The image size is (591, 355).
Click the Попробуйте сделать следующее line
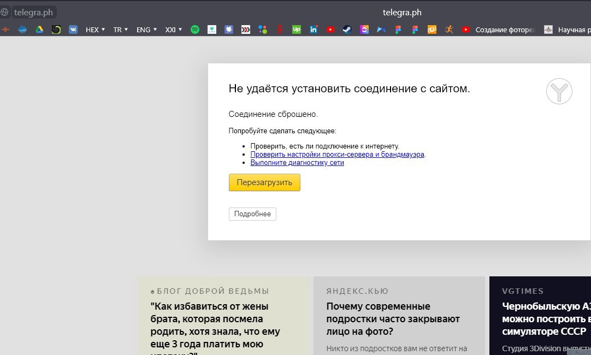[x=282, y=131]
